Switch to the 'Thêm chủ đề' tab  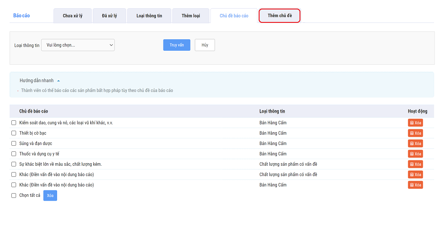click(280, 16)
